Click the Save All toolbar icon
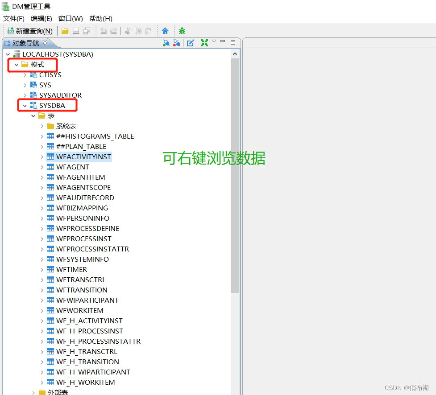This screenshot has height=395, width=436. tap(87, 31)
